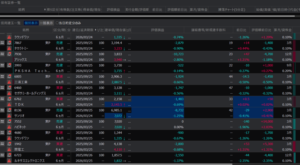The height and width of the screenshot is (165, 300).
Task: Switch to 個別表示 individual view
Action: 31,23
